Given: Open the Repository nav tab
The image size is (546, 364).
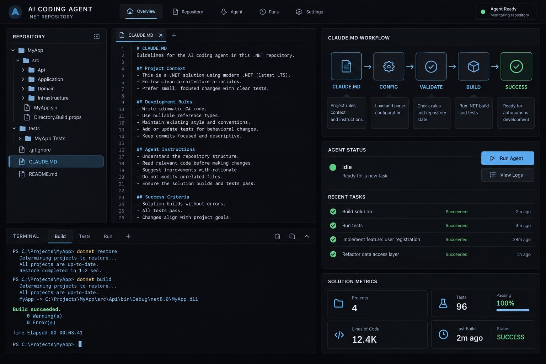Looking at the screenshot, I should coord(188,12).
